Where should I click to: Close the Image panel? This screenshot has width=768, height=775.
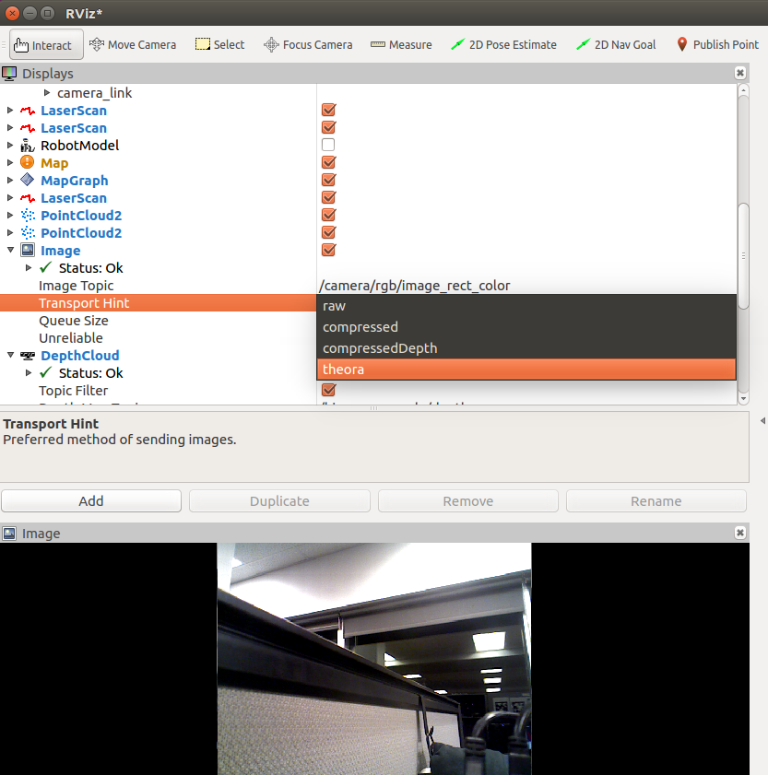pyautogui.click(x=739, y=534)
